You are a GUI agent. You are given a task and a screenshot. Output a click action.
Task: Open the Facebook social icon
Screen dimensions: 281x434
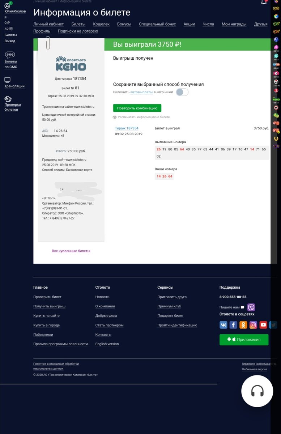pyautogui.click(x=233, y=325)
